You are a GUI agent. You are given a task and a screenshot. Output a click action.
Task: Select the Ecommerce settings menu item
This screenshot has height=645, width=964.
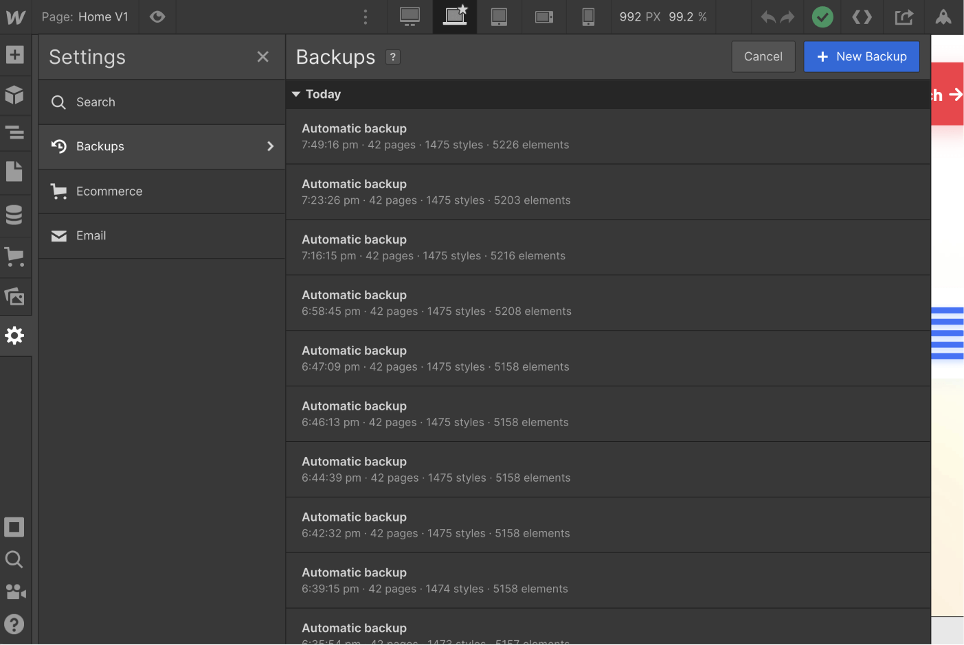109,191
